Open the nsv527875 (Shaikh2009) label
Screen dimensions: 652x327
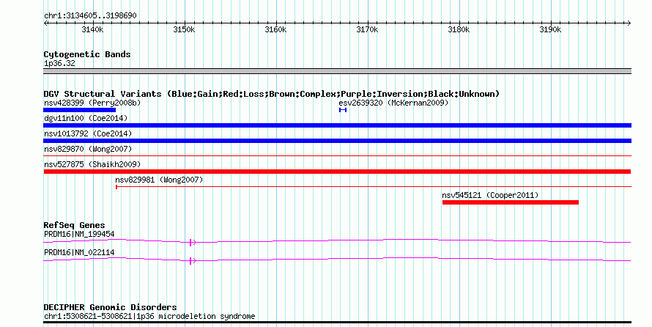point(92,164)
